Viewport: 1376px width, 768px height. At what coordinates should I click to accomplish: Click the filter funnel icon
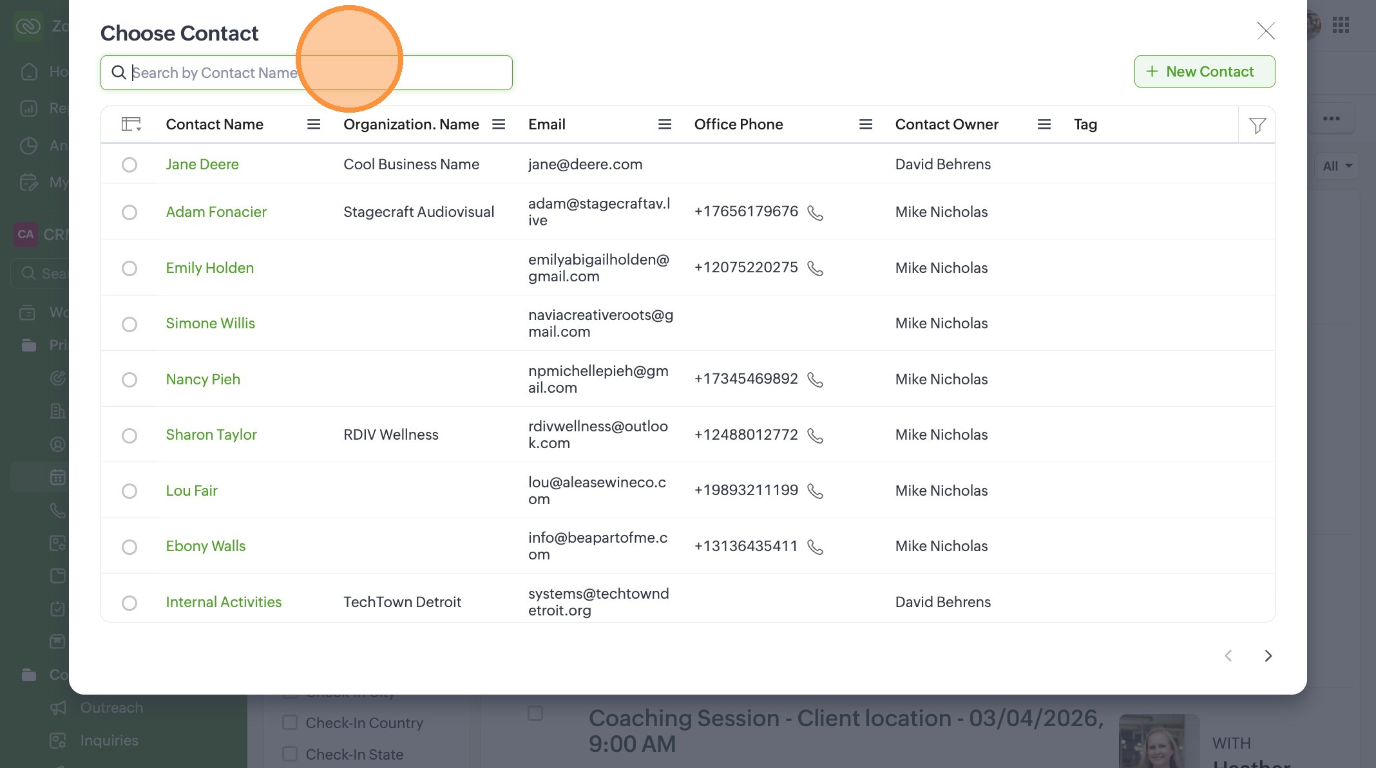click(1257, 125)
